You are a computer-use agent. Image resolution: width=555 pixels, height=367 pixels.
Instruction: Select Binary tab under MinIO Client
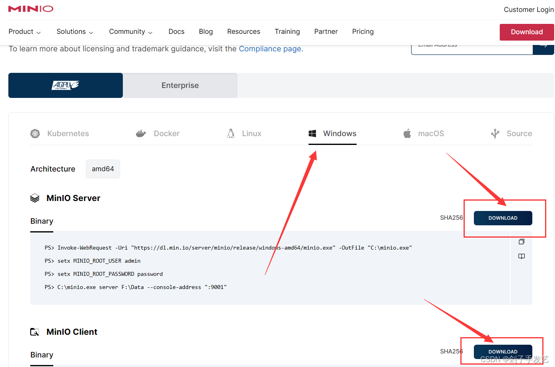coord(42,355)
